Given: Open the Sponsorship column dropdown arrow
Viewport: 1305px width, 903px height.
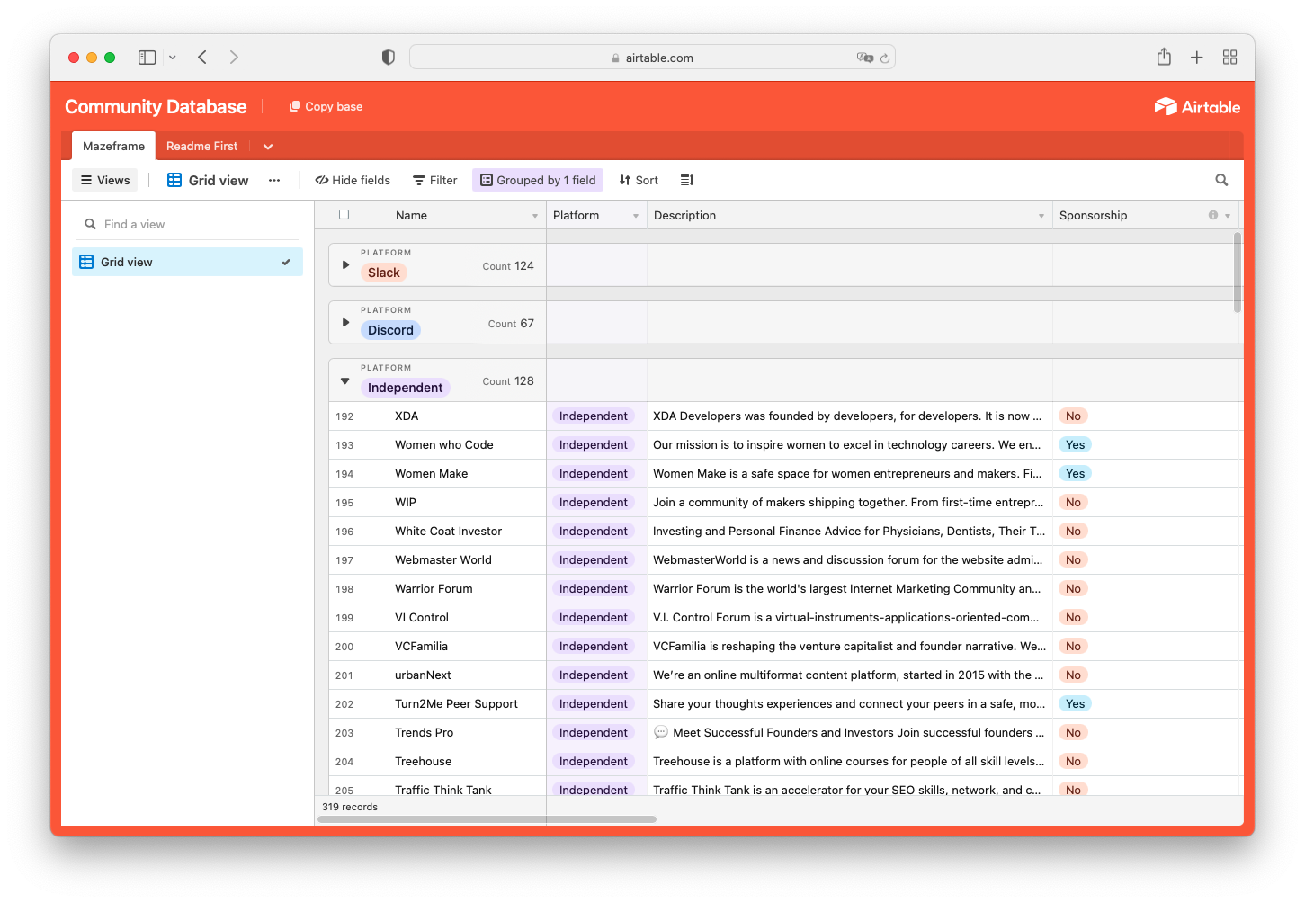Looking at the screenshot, I should [x=1228, y=216].
